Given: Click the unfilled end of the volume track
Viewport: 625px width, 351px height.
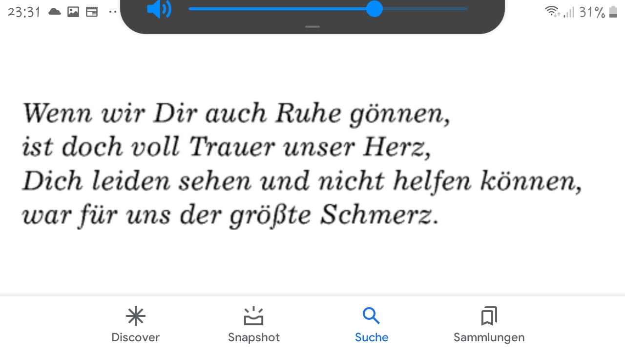Looking at the screenshot, I should [x=425, y=9].
